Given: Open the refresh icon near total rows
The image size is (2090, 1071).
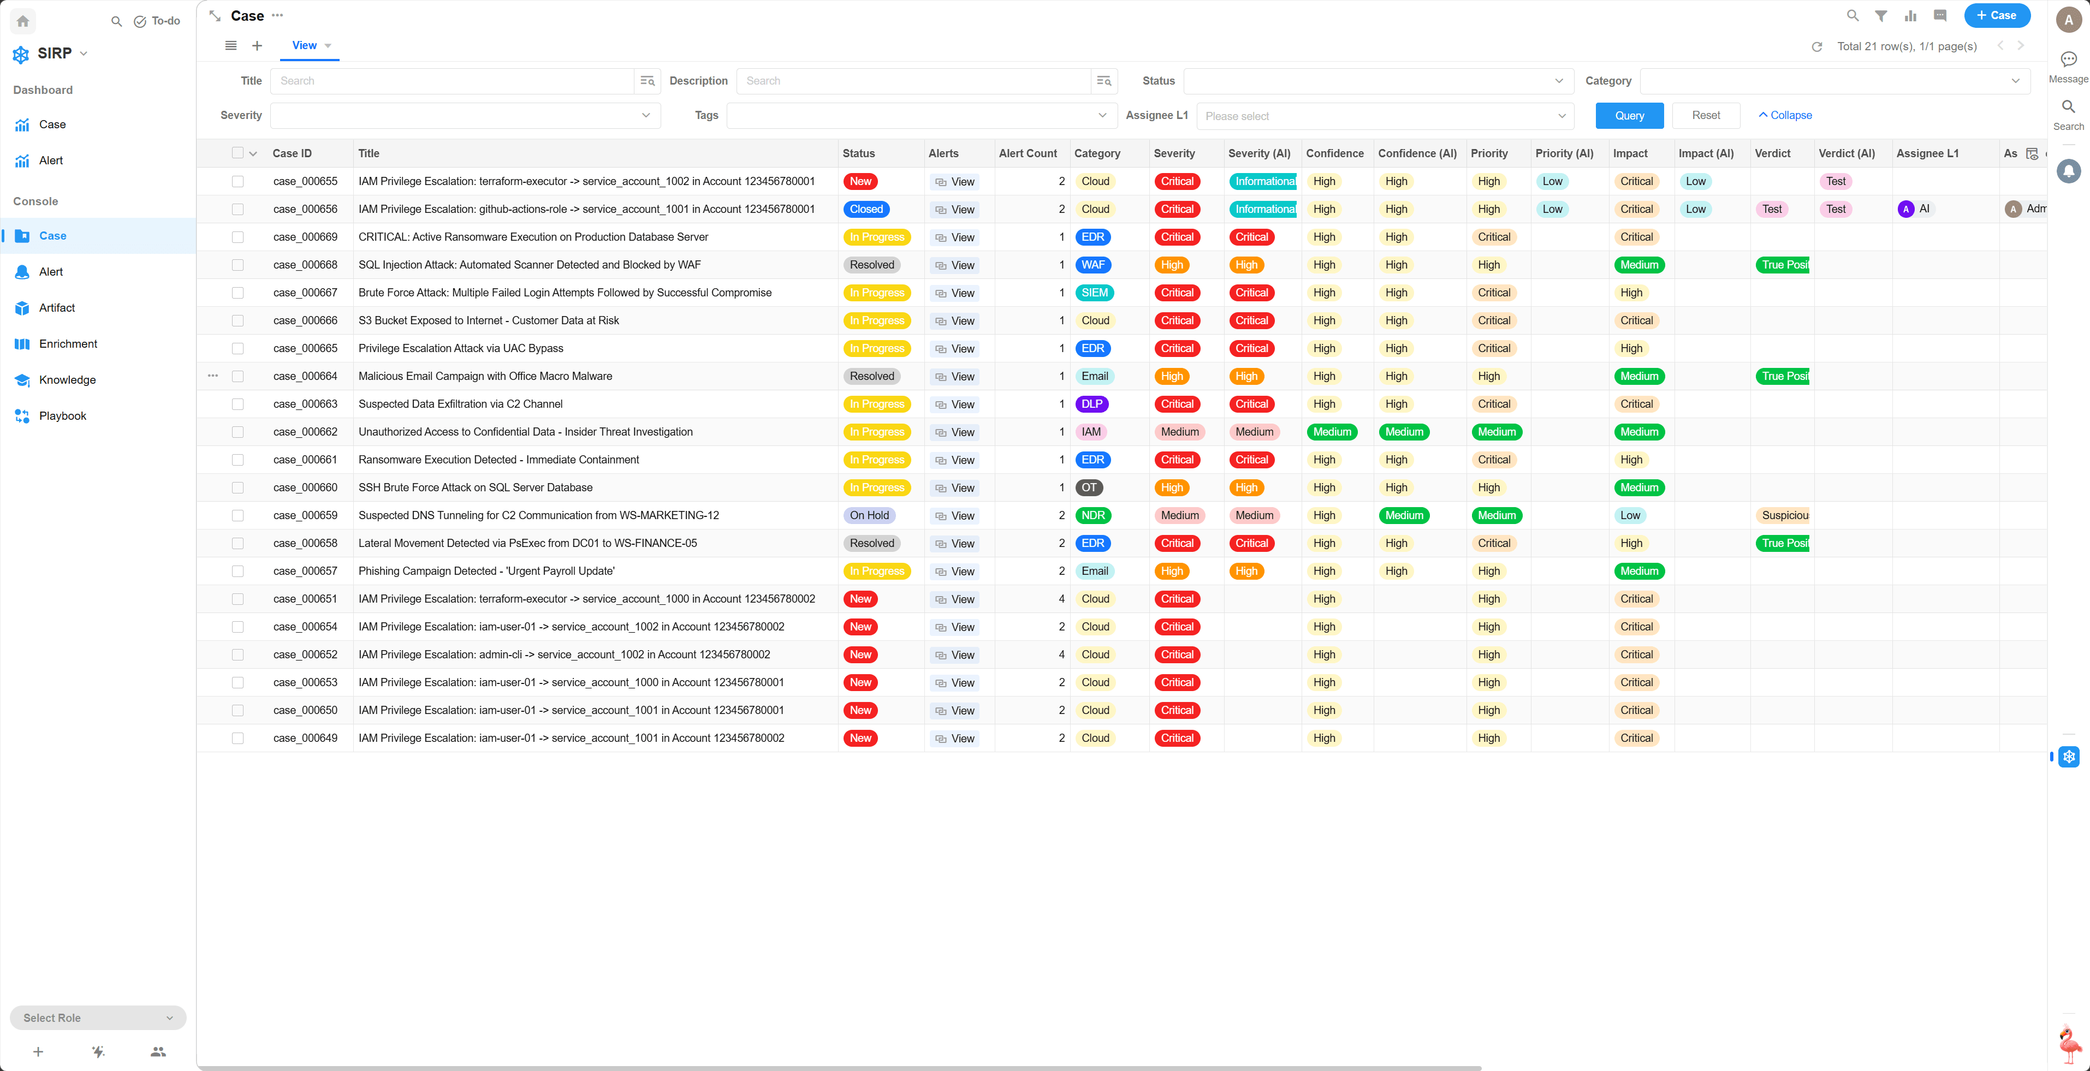Looking at the screenshot, I should coord(1816,46).
